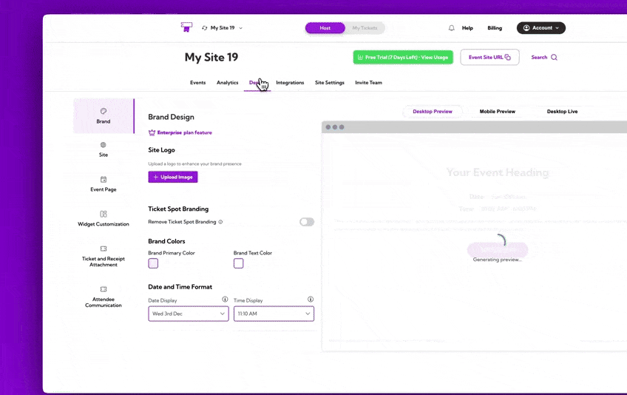Go to the Events tab
Image resolution: width=627 pixels, height=395 pixels.
coord(198,82)
